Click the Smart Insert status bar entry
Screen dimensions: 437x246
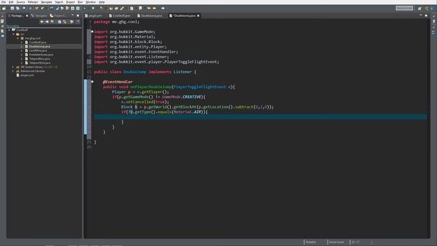[x=336, y=242]
